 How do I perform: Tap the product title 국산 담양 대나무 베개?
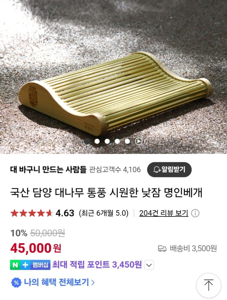tap(106, 193)
